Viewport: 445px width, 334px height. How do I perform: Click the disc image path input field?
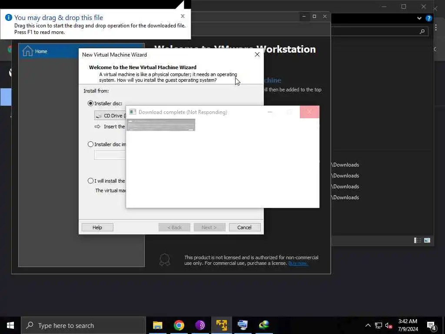(110, 155)
